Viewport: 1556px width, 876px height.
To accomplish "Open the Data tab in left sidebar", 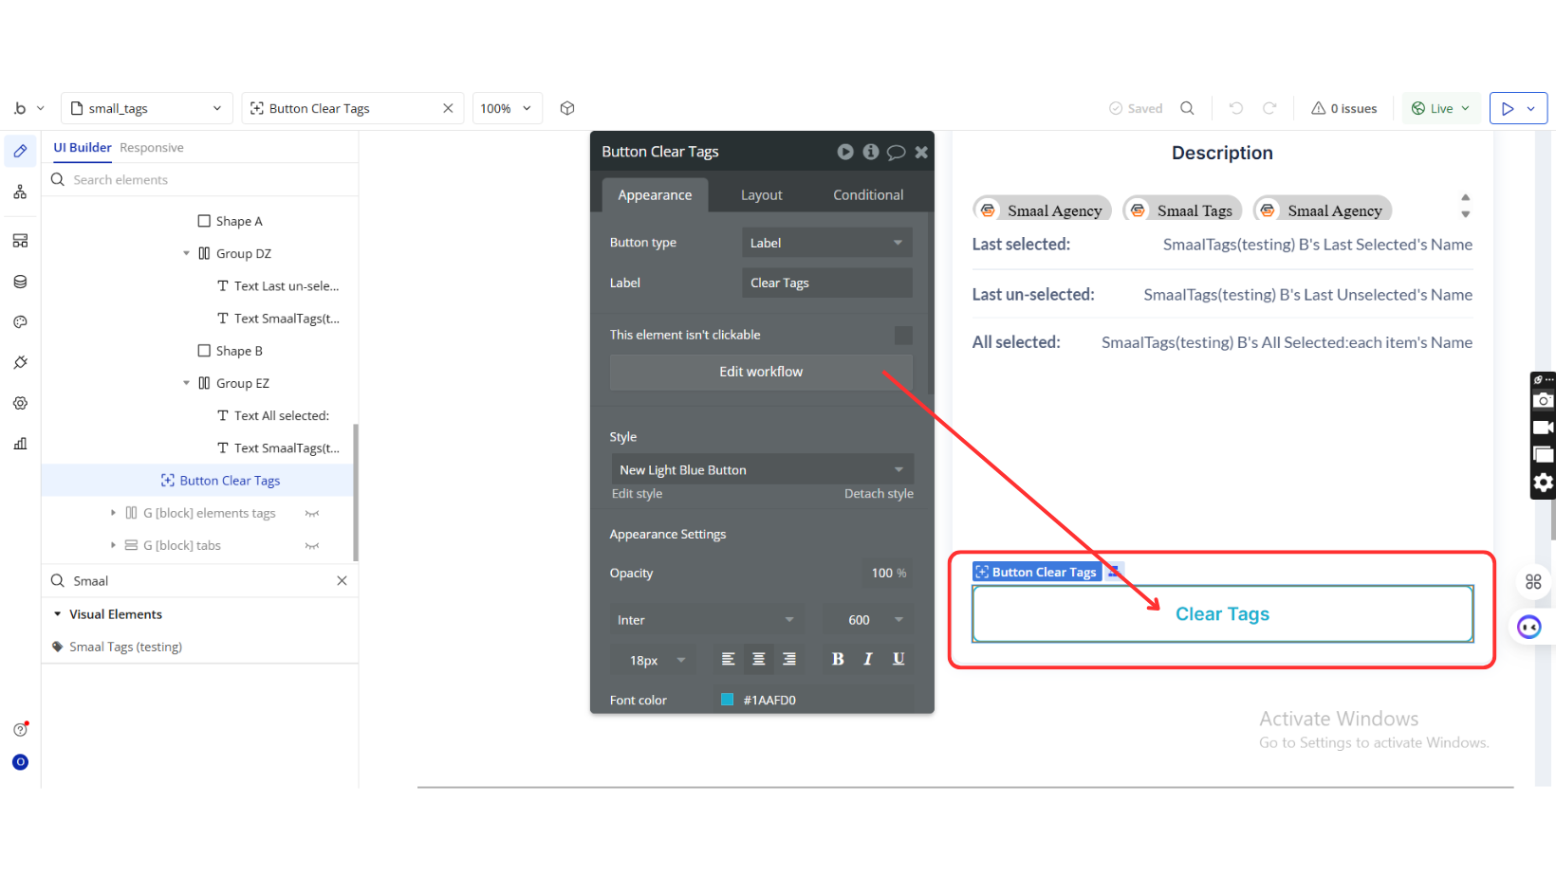I will (x=20, y=282).
